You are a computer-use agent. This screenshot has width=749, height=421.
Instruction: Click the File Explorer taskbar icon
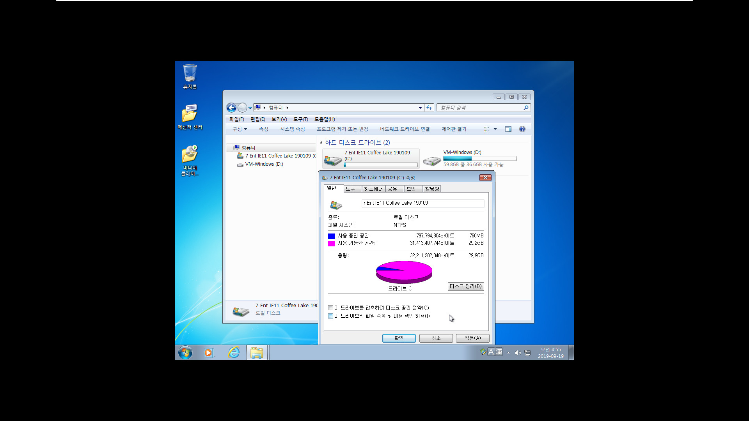tap(257, 352)
